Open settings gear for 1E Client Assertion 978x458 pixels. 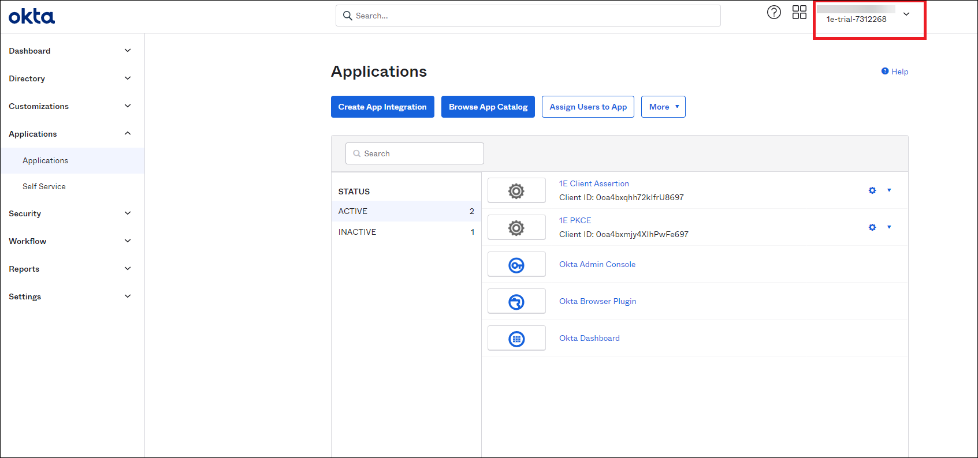point(872,190)
